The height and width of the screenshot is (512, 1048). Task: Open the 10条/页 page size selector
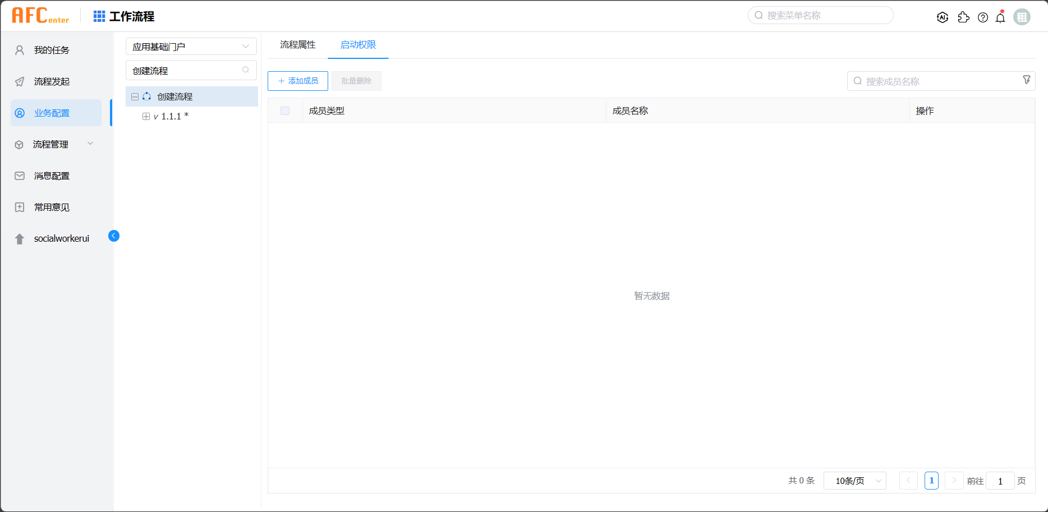tap(853, 481)
